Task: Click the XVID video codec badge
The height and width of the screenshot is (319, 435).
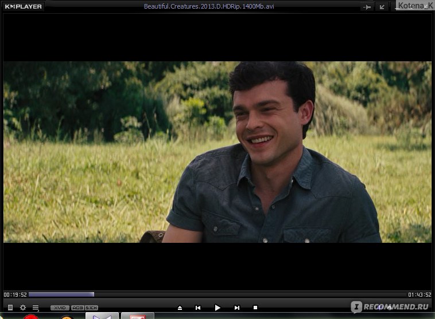Action: pyautogui.click(x=60, y=308)
